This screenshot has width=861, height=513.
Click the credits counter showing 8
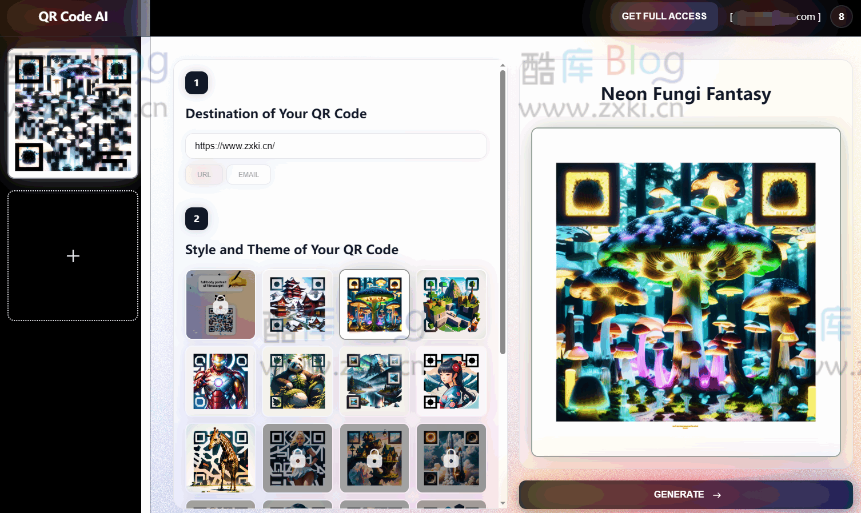click(841, 17)
